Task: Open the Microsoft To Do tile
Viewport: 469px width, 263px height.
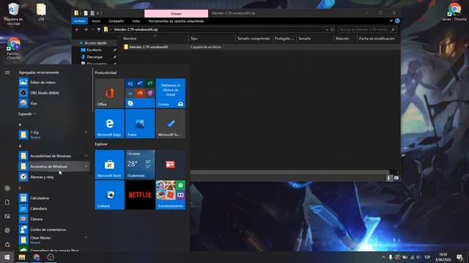Action: tap(171, 123)
